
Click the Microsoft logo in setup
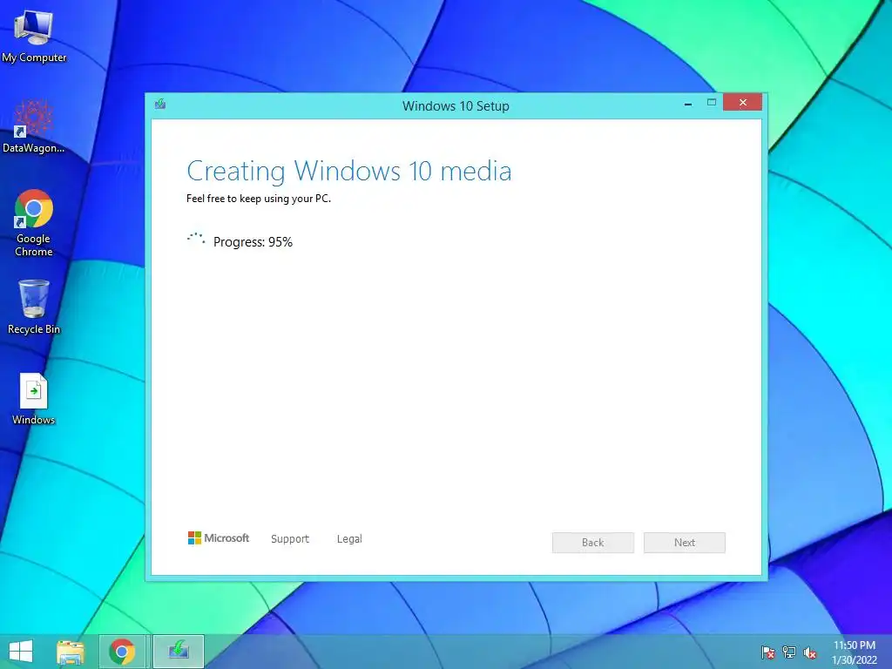[x=219, y=538]
